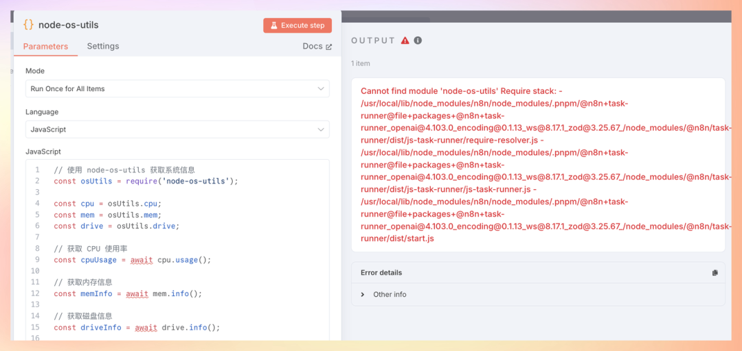Image resolution: width=742 pixels, height=351 pixels.
Task: Click the red warning triangle next to OUTPUT
Action: 405,40
